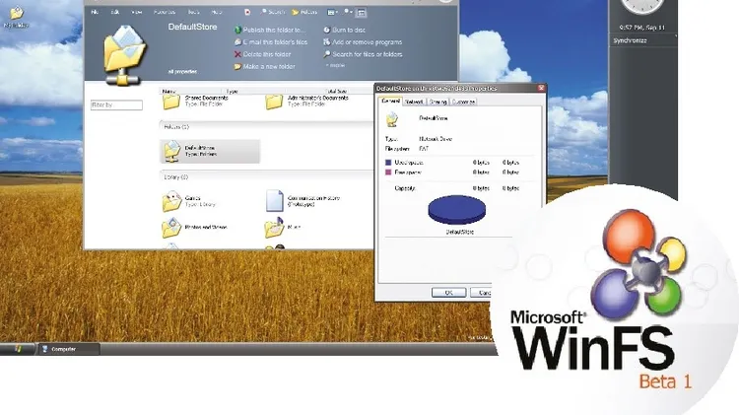The image size is (739, 415).
Task: Click the Add or remove programs link
Action: (368, 42)
